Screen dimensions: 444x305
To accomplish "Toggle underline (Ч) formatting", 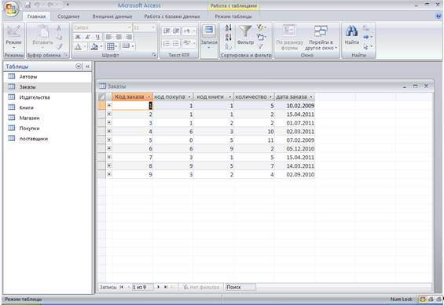I will click(x=97, y=37).
